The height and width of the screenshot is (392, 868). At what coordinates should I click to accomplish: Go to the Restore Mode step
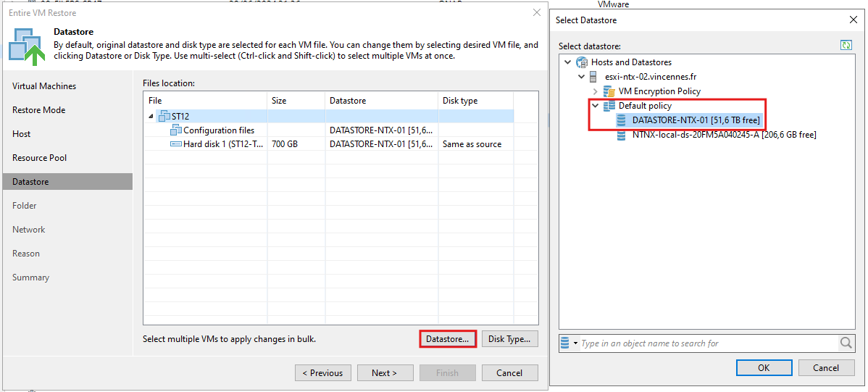(38, 110)
